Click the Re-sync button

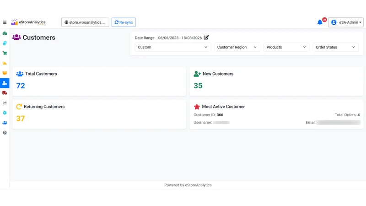click(x=124, y=22)
